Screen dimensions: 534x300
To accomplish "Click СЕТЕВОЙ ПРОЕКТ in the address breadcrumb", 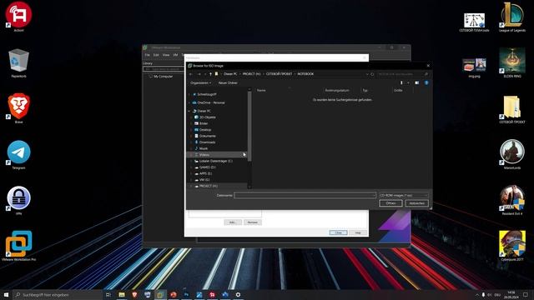I will pos(279,74).
